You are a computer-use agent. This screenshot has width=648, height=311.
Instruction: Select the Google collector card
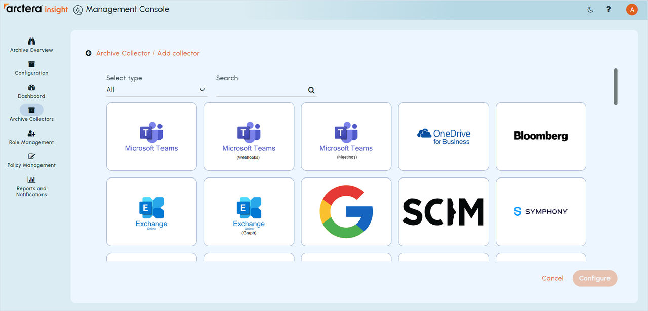(x=346, y=212)
